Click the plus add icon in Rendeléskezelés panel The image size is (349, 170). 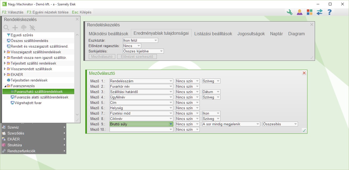(x=15, y=27)
